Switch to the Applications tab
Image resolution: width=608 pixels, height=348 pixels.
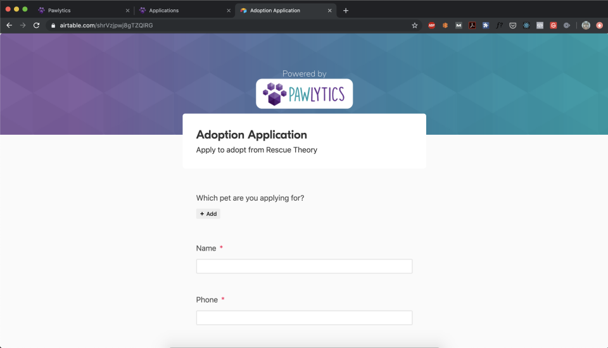[184, 11]
